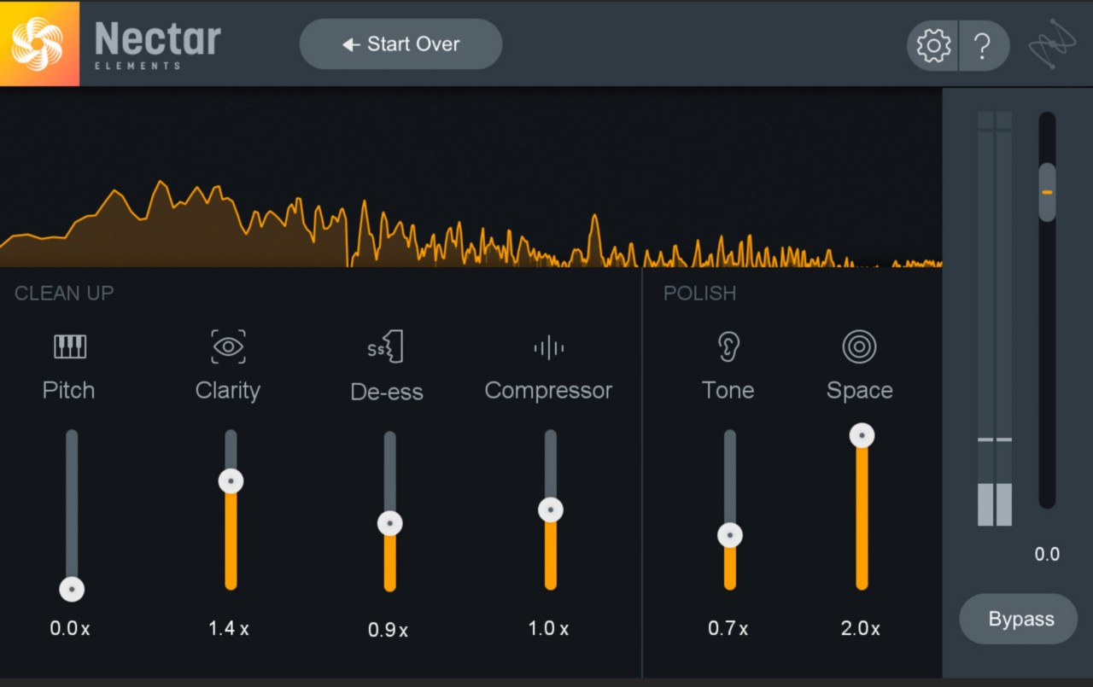Click the Compressor waveform icon
The height and width of the screenshot is (687, 1093).
[548, 347]
